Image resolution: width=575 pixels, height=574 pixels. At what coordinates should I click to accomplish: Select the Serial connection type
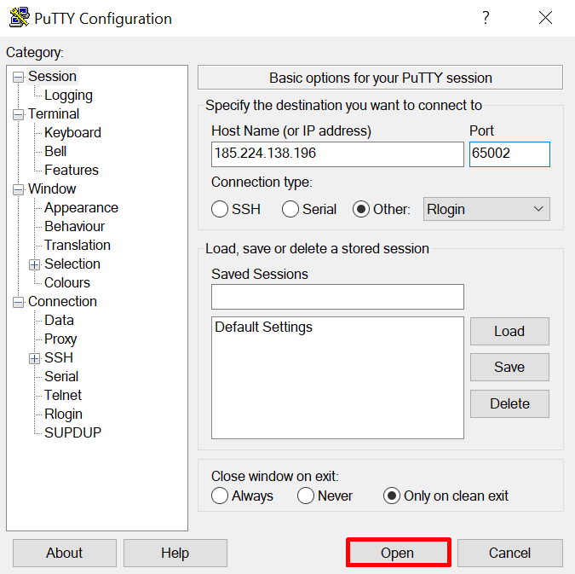click(291, 209)
